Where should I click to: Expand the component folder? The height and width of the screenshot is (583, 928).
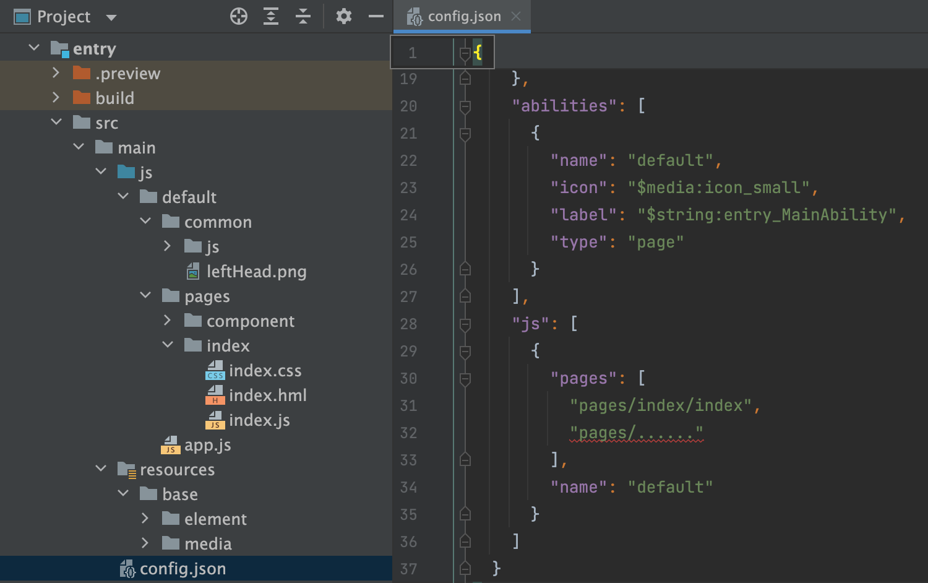coord(168,320)
